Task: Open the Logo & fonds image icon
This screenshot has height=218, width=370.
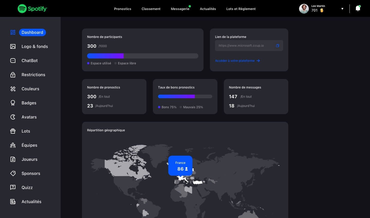Action: point(13,46)
